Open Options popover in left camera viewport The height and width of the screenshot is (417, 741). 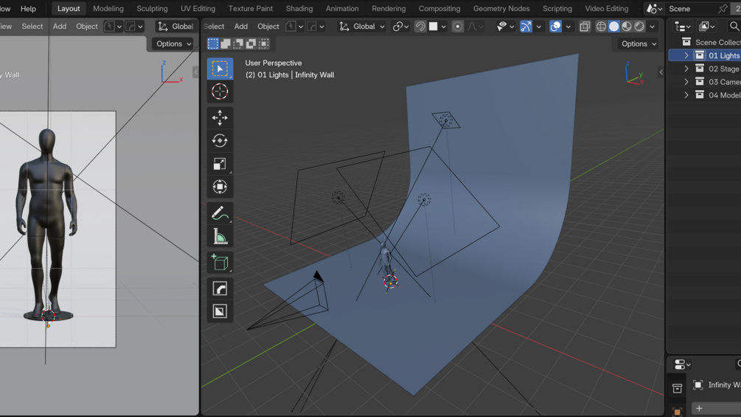coord(173,44)
